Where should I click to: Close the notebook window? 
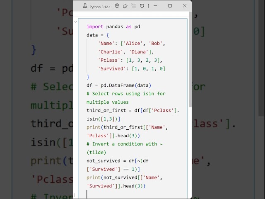pos(185,6)
